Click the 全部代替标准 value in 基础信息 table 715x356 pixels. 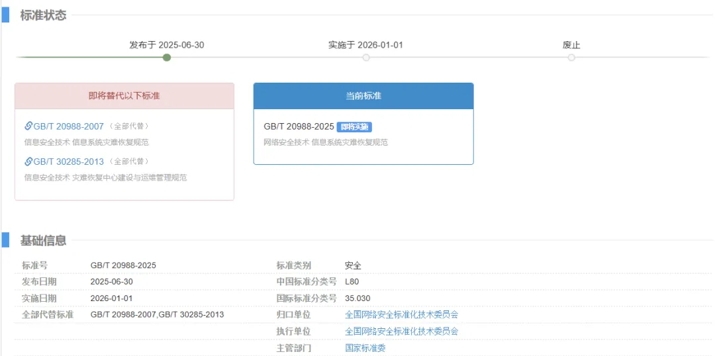[x=157, y=314]
